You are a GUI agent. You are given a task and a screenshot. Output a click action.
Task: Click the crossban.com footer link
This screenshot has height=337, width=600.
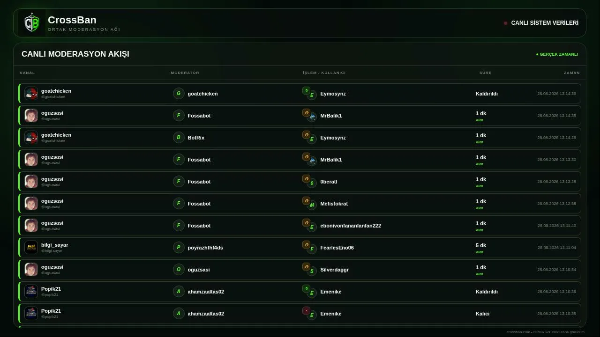tap(518, 332)
